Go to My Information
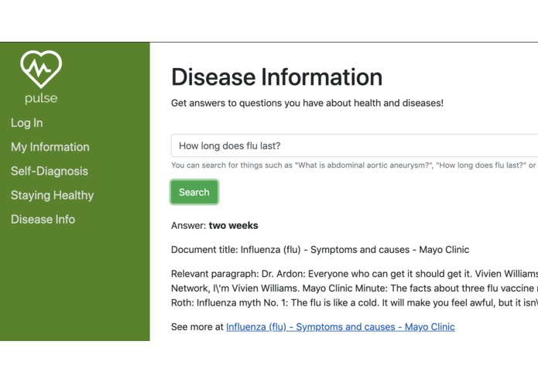This screenshot has height=382, width=538. click(50, 147)
